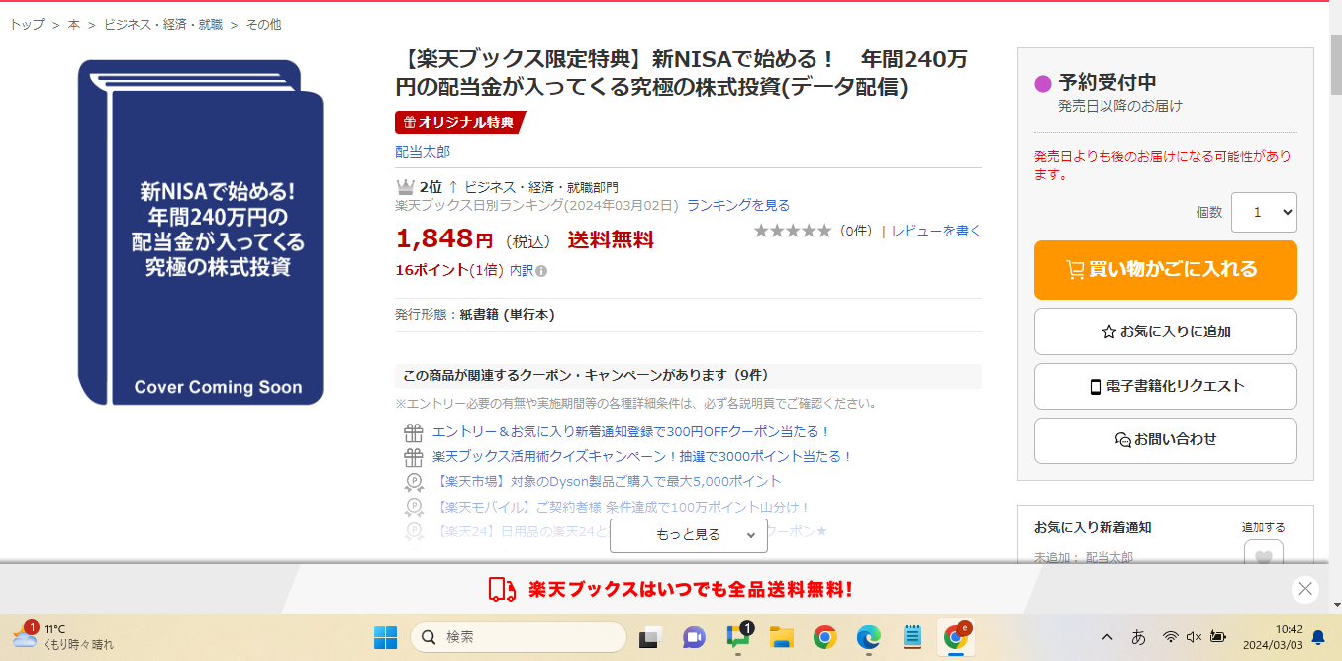Open the notification bell icon
1342x661 pixels.
click(1318, 637)
